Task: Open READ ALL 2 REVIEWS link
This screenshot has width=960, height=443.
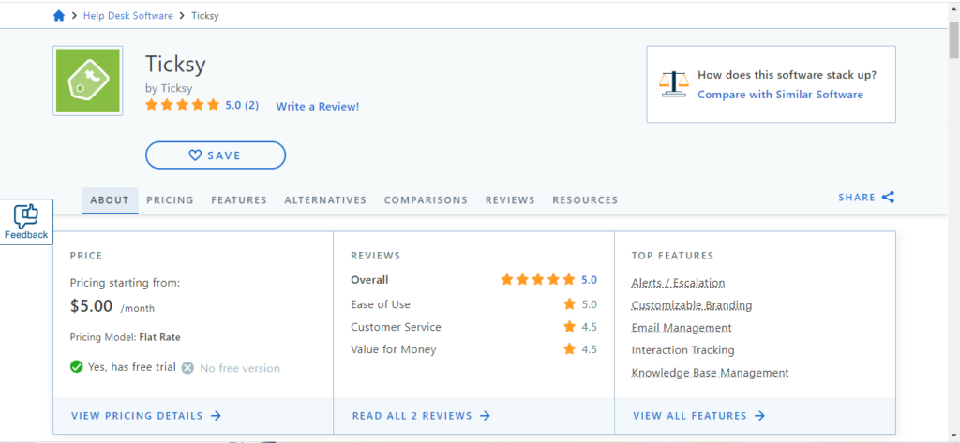Action: pos(421,416)
